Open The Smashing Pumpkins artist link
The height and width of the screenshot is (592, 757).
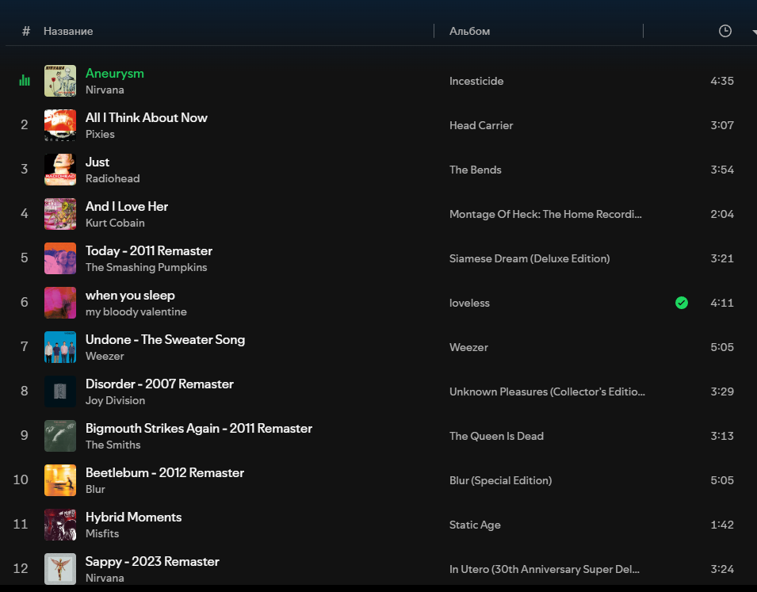[x=147, y=268]
